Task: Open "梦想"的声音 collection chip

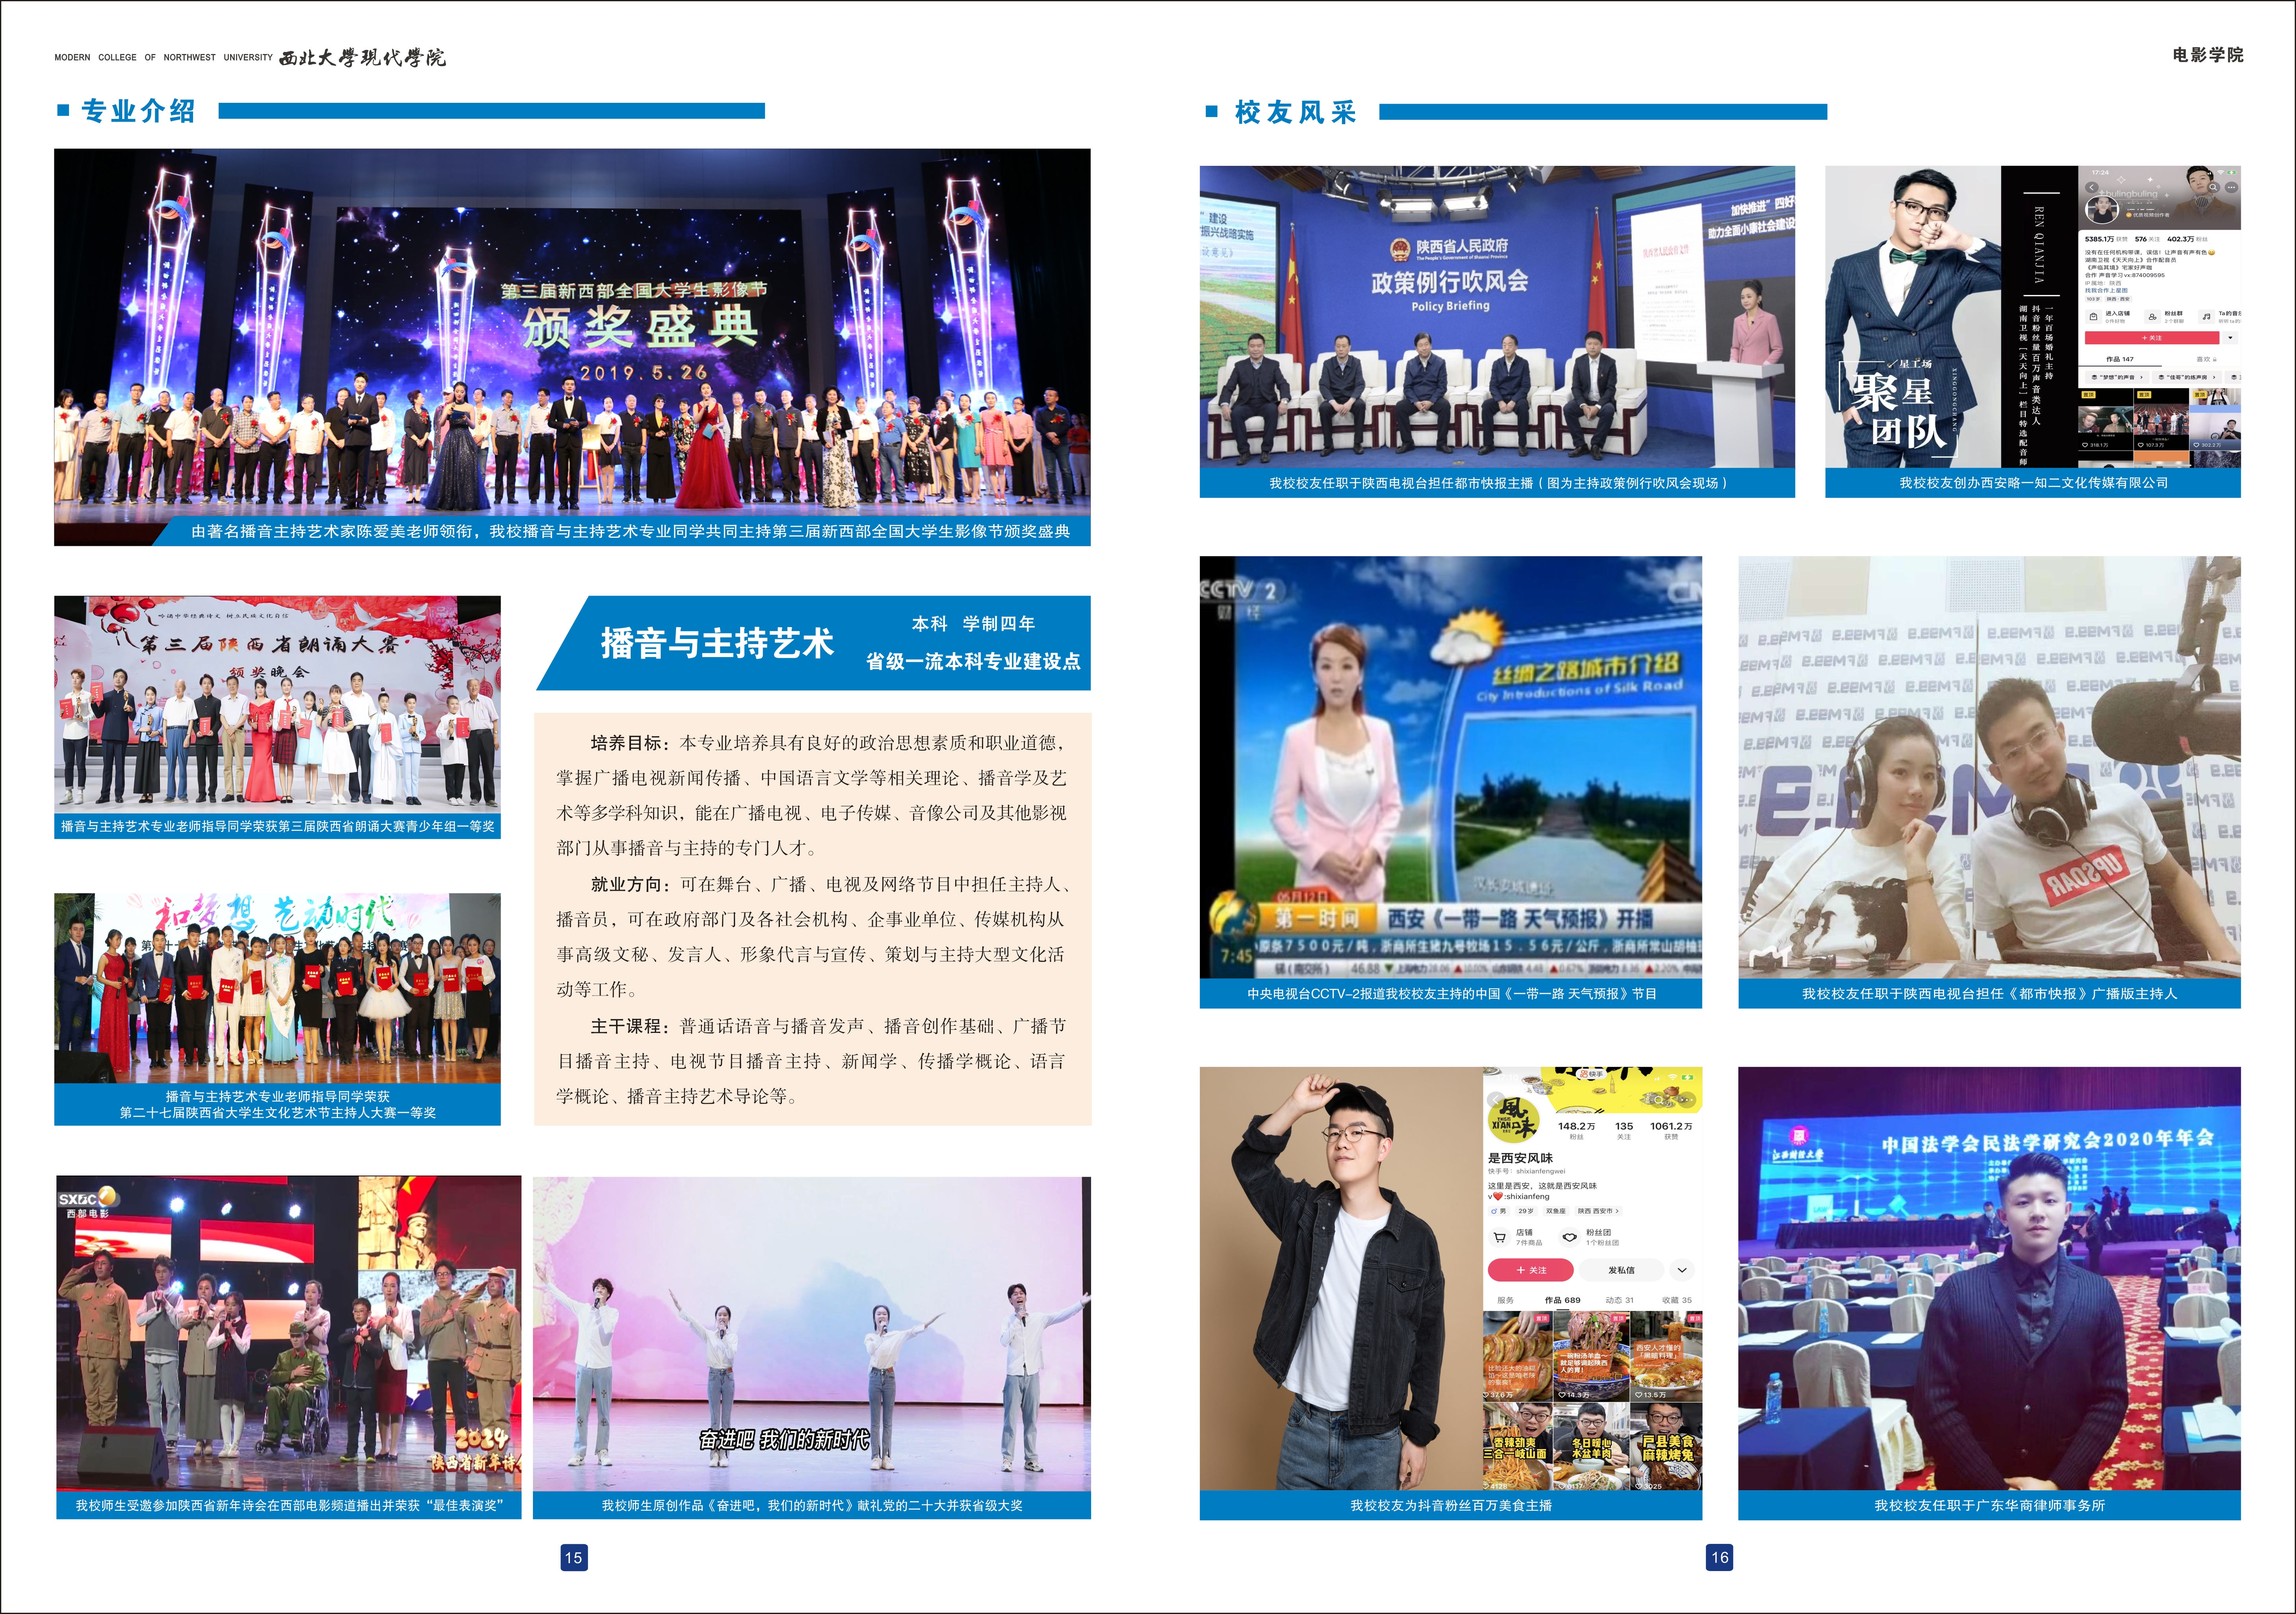Action: pyautogui.click(x=2117, y=377)
